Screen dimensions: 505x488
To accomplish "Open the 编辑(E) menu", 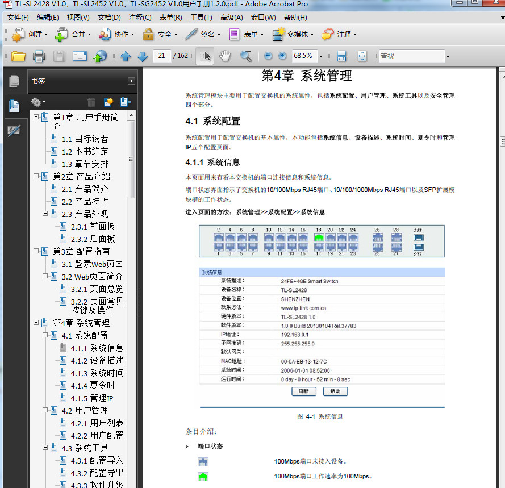I will tap(48, 18).
